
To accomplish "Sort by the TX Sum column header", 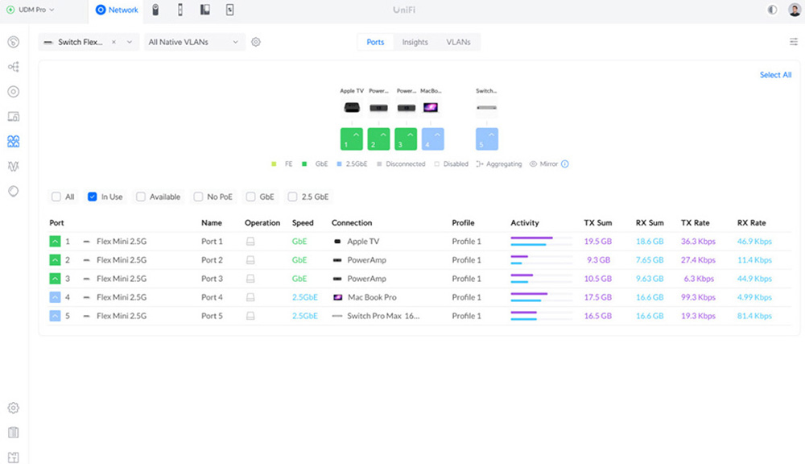I will pyautogui.click(x=597, y=223).
